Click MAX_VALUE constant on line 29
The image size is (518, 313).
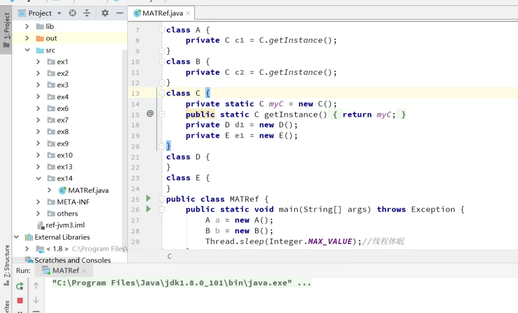click(x=330, y=241)
